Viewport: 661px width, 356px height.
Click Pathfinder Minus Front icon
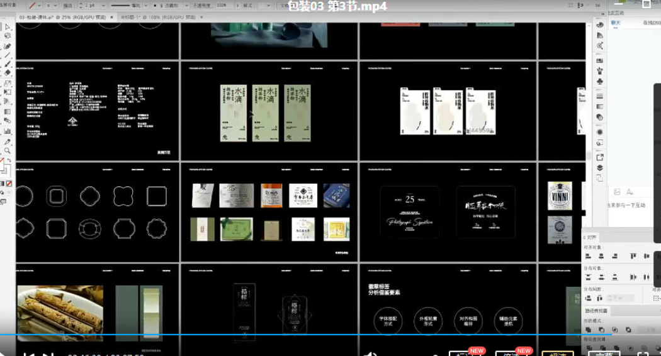(602, 330)
